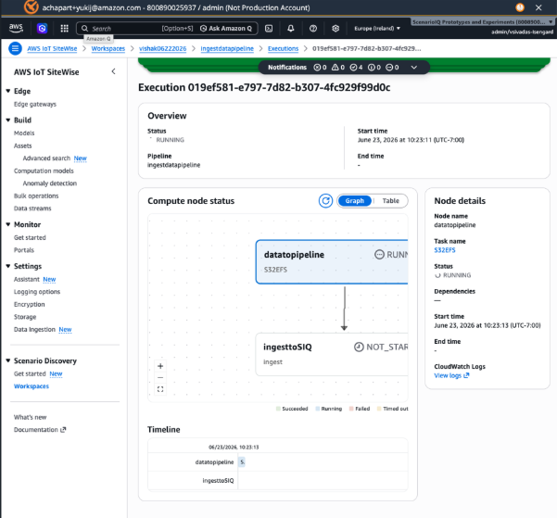The width and height of the screenshot is (557, 518).
Task: Show warning notifications count icon
Action: 335,68
